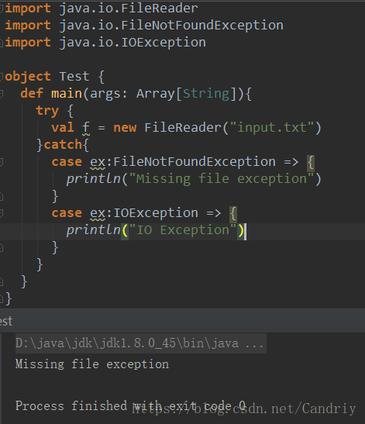Click the "IO Exception" string literal
Screen dimensions: 365x424
pyautogui.click(x=183, y=230)
